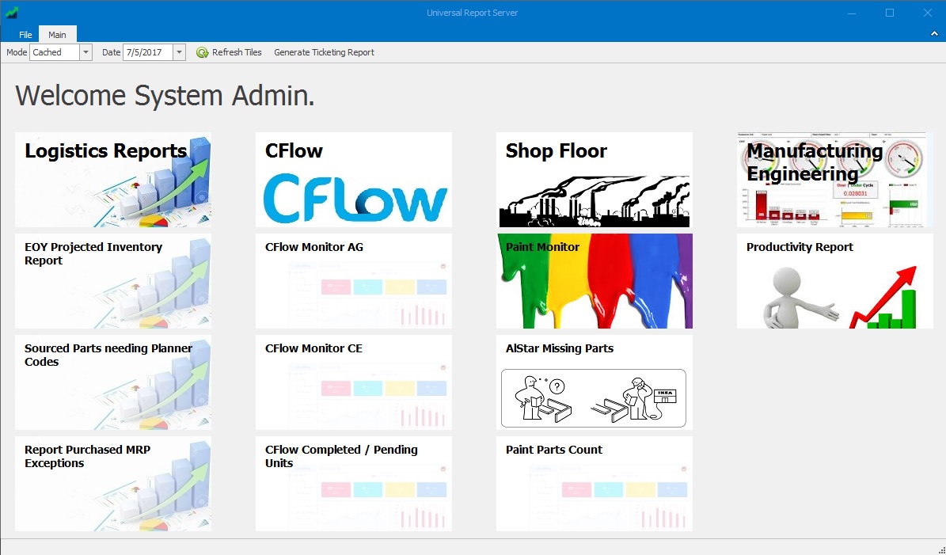Open the EOY Projected Inventory Report tile
The width and height of the screenshot is (946, 555).
click(113, 281)
